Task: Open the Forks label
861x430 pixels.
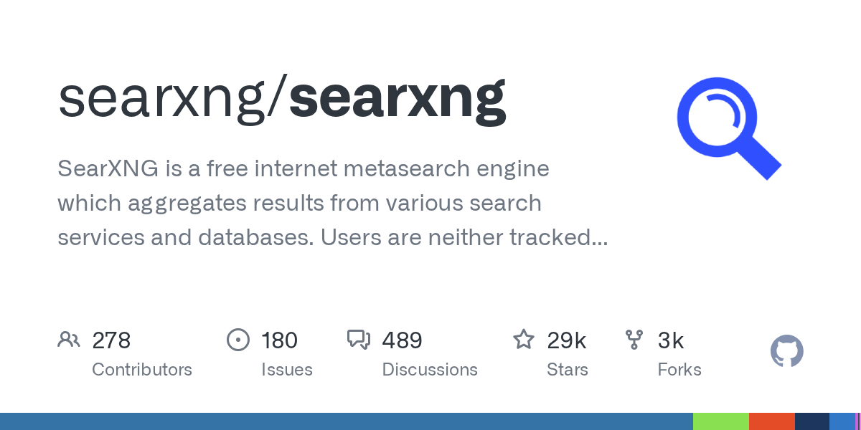Action: click(x=679, y=370)
